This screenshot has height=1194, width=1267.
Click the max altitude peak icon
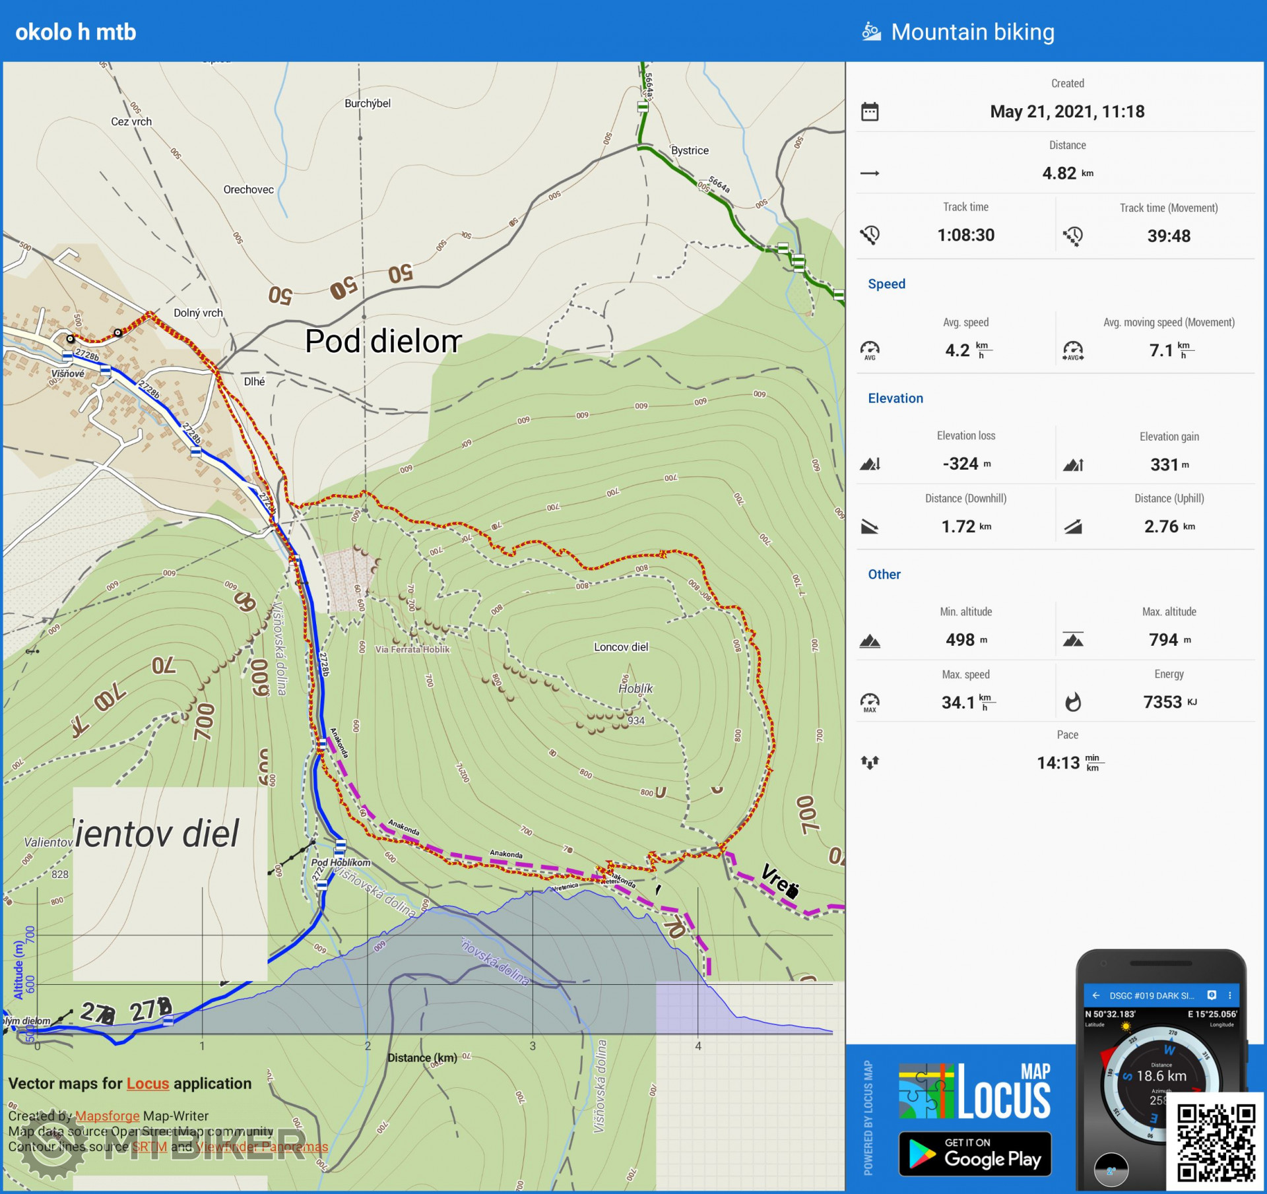click(x=1073, y=640)
